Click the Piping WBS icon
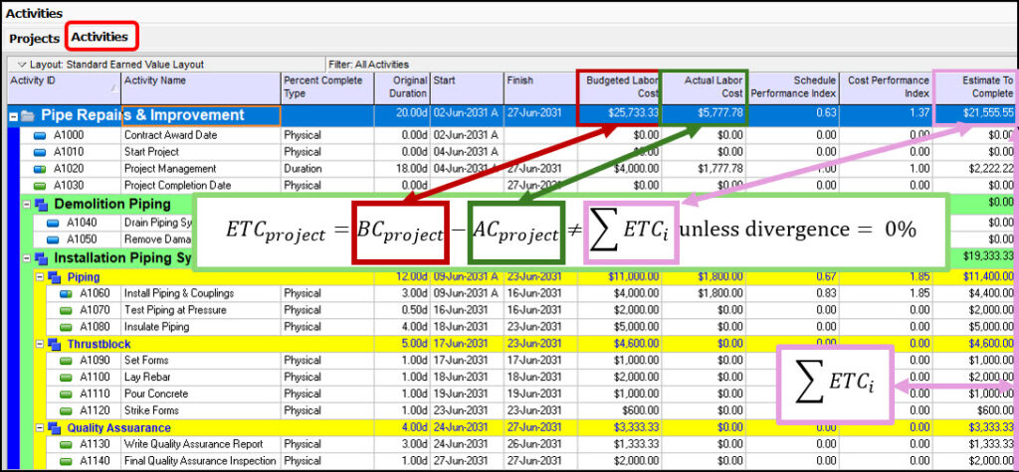The width and height of the screenshot is (1019, 472). point(54,277)
